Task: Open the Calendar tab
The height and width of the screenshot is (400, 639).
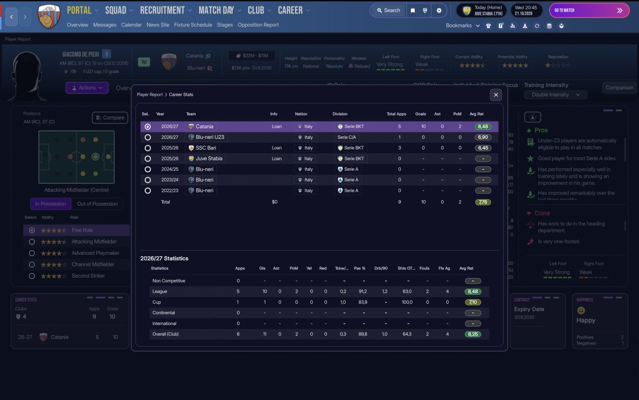Action: 132,25
